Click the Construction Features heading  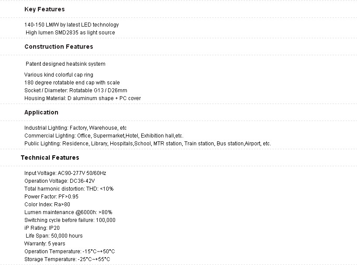pos(58,47)
